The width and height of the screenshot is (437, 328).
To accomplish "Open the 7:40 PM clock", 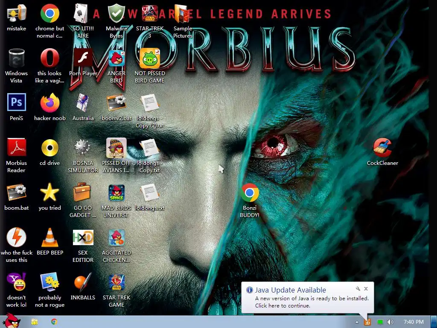I will 414,322.
